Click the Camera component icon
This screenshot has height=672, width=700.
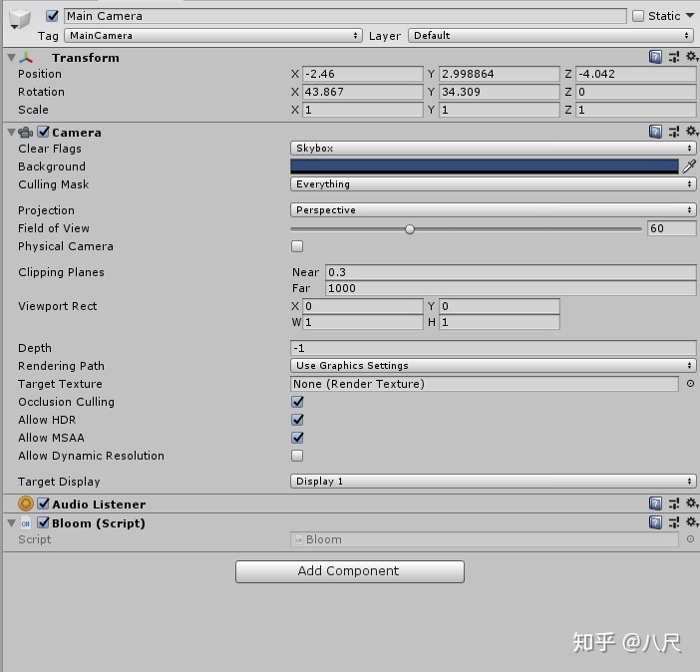pyautogui.click(x=26, y=133)
